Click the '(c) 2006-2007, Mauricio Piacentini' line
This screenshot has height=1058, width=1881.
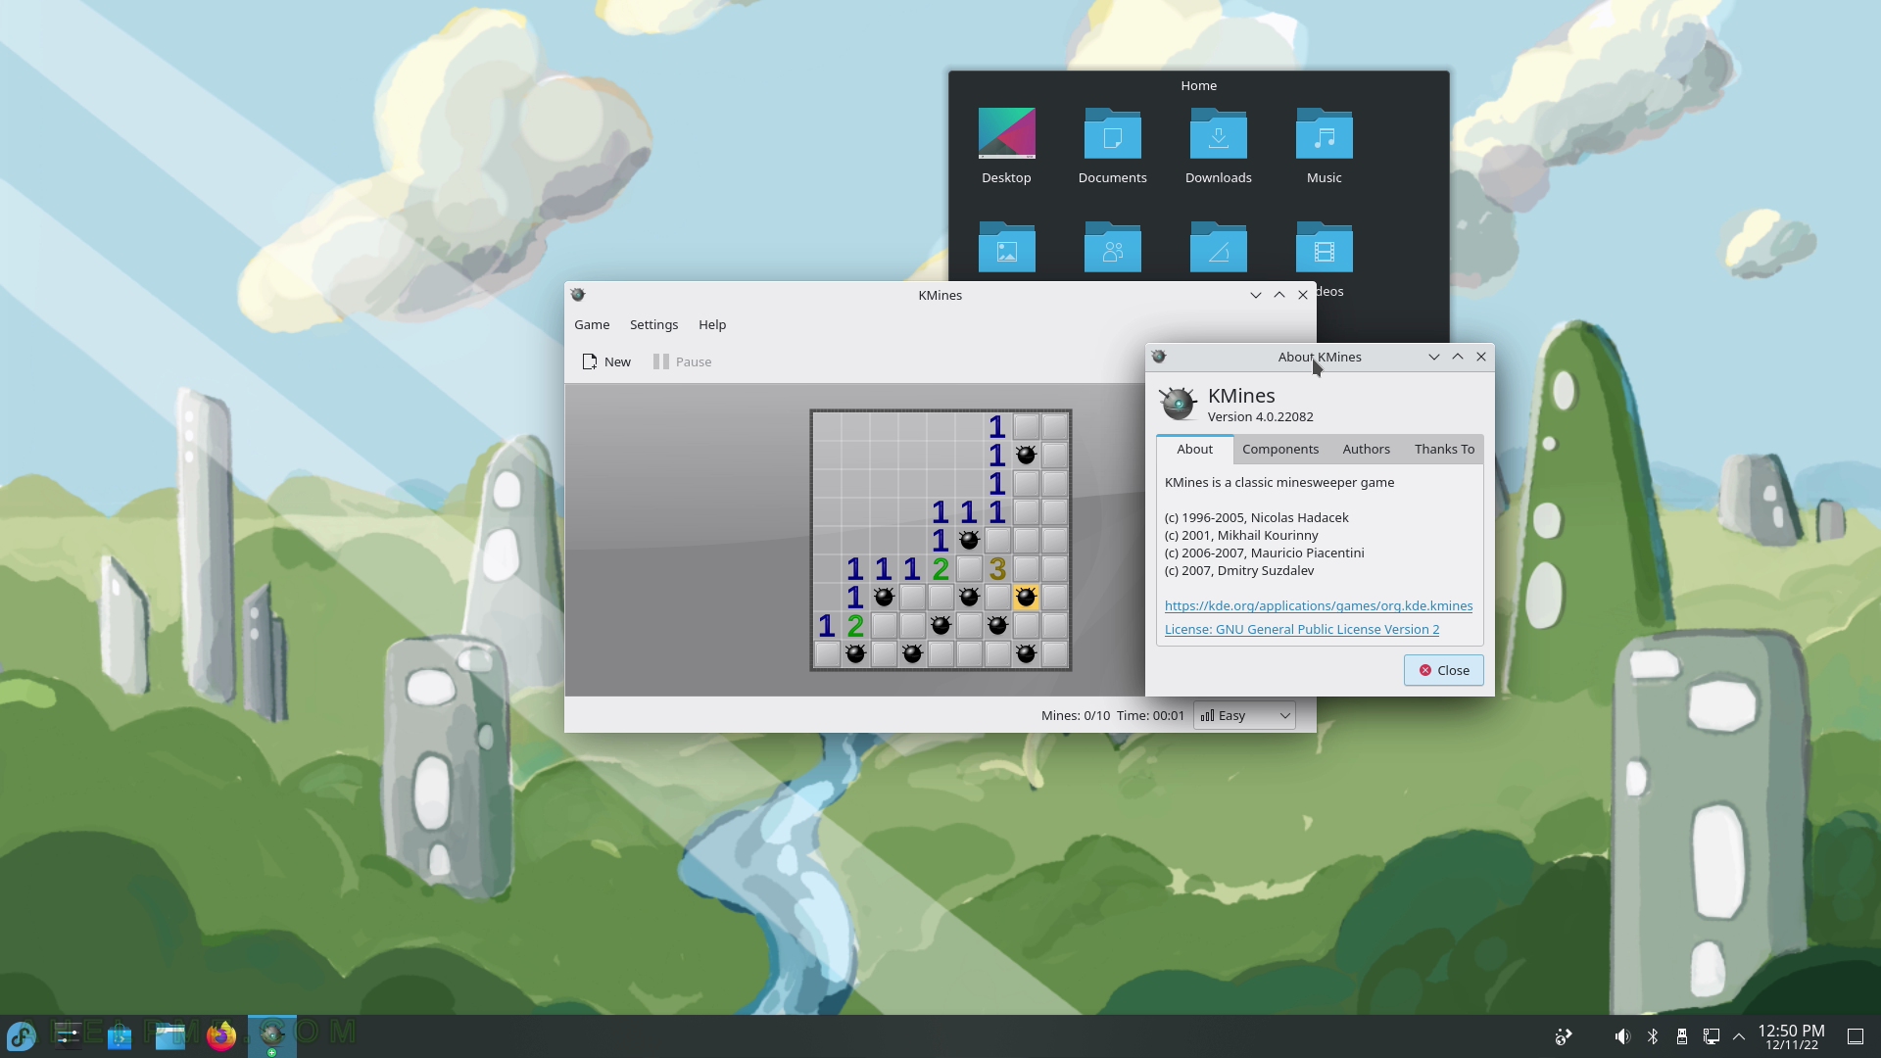(x=1264, y=553)
